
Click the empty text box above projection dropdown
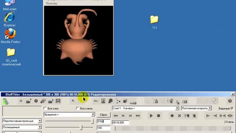click(x=22, y=111)
